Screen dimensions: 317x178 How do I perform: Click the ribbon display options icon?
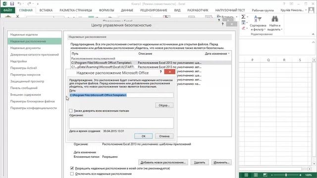(x=292, y=4)
